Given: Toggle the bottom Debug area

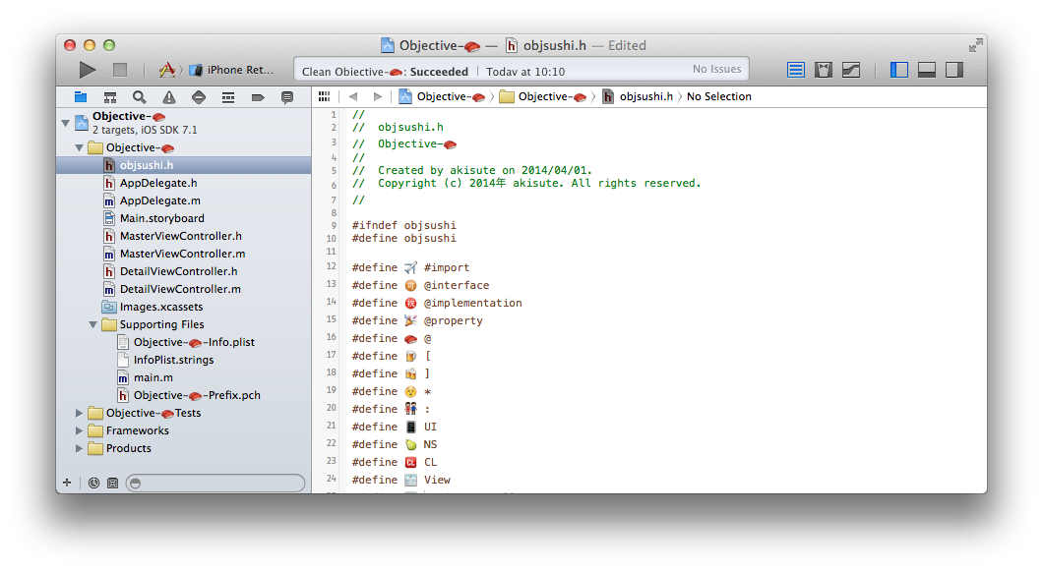Looking at the screenshot, I should 926,70.
